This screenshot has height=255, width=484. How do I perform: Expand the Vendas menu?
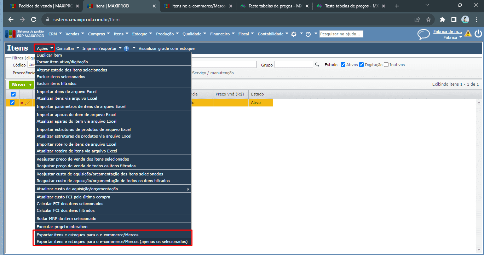pos(75,34)
